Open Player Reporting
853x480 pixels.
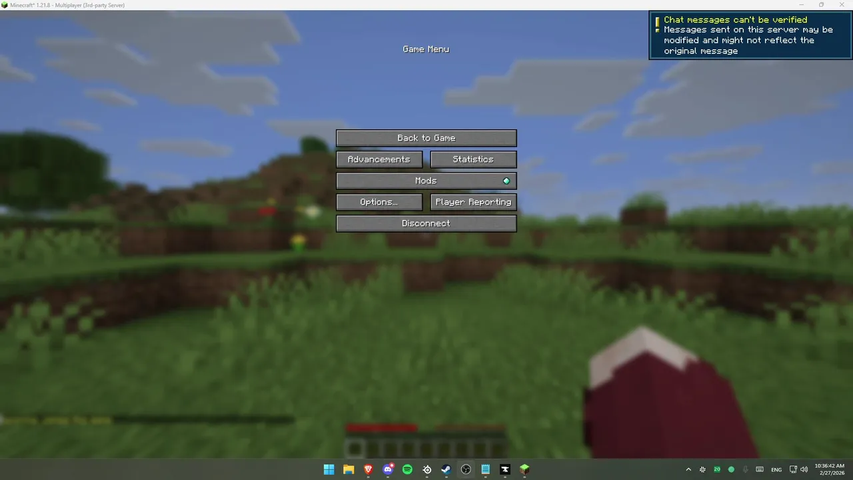click(x=473, y=202)
